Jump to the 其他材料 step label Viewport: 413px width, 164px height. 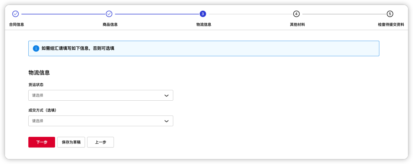pyautogui.click(x=297, y=24)
